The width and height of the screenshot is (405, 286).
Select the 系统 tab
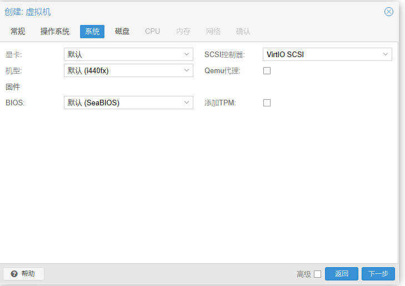coord(92,32)
